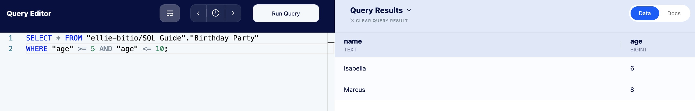Screen dimensions: 695x111
Task: Click the editor minimap scroll marker
Action: click(x=331, y=43)
